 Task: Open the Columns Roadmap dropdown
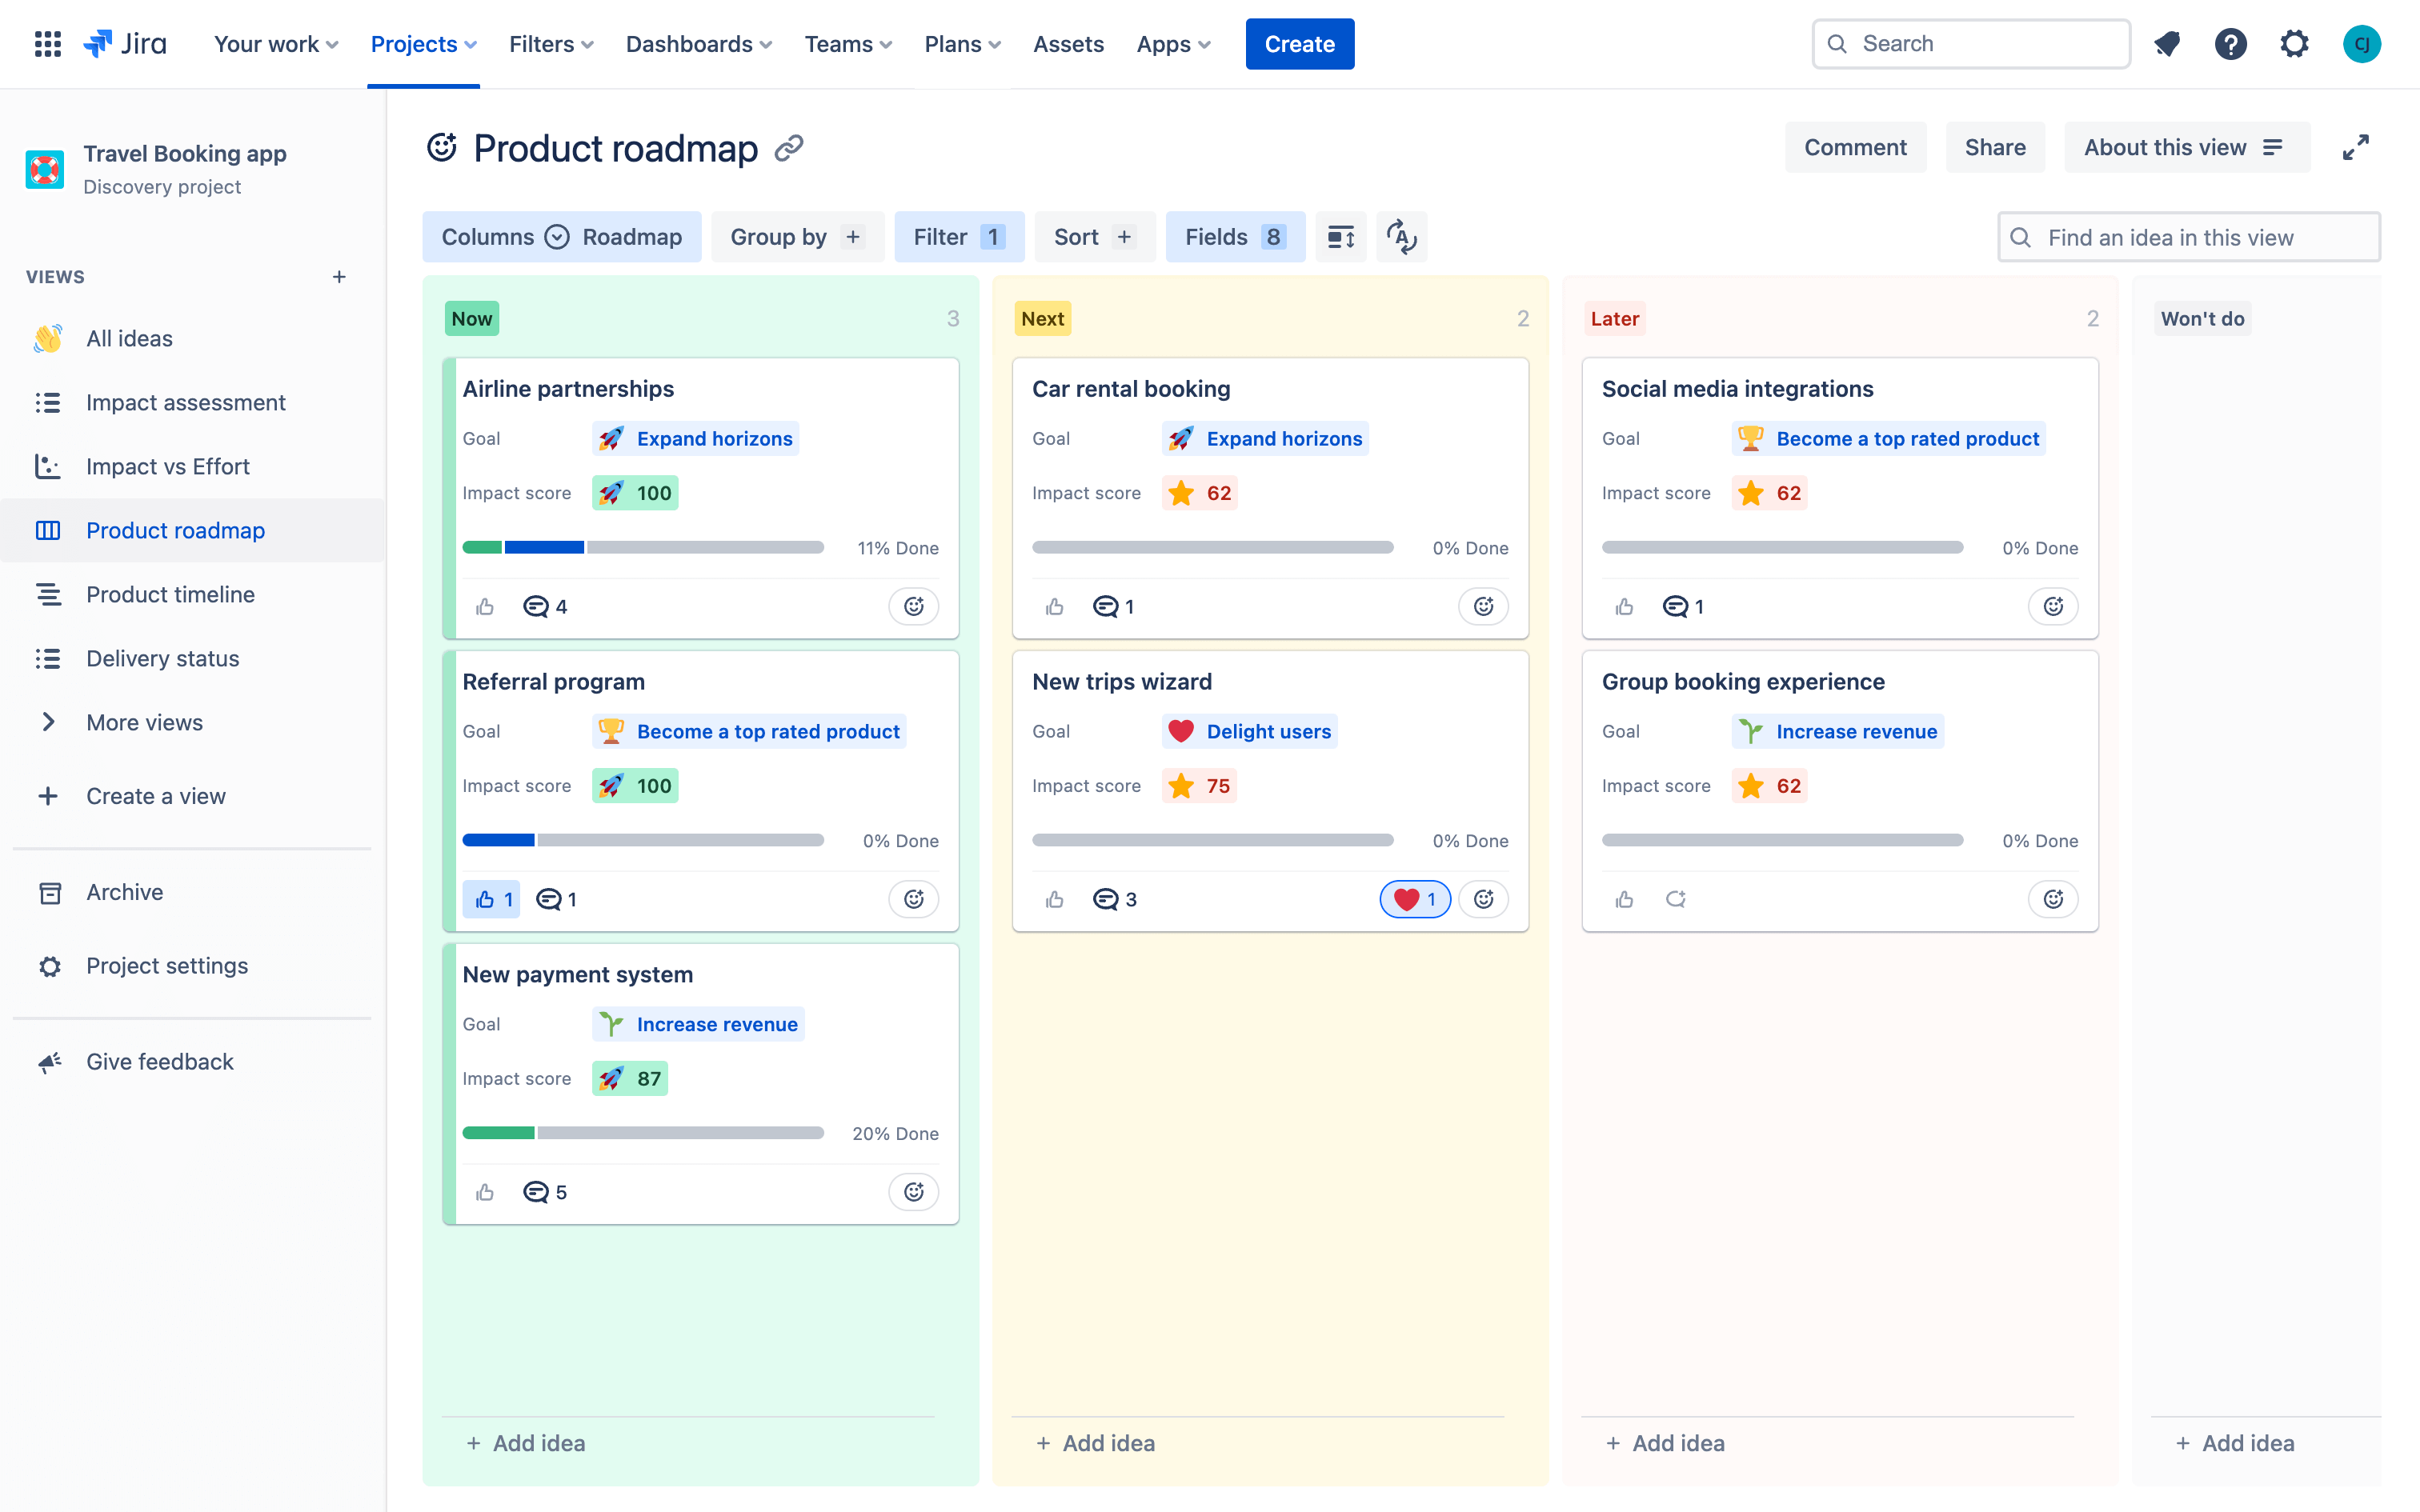[561, 237]
